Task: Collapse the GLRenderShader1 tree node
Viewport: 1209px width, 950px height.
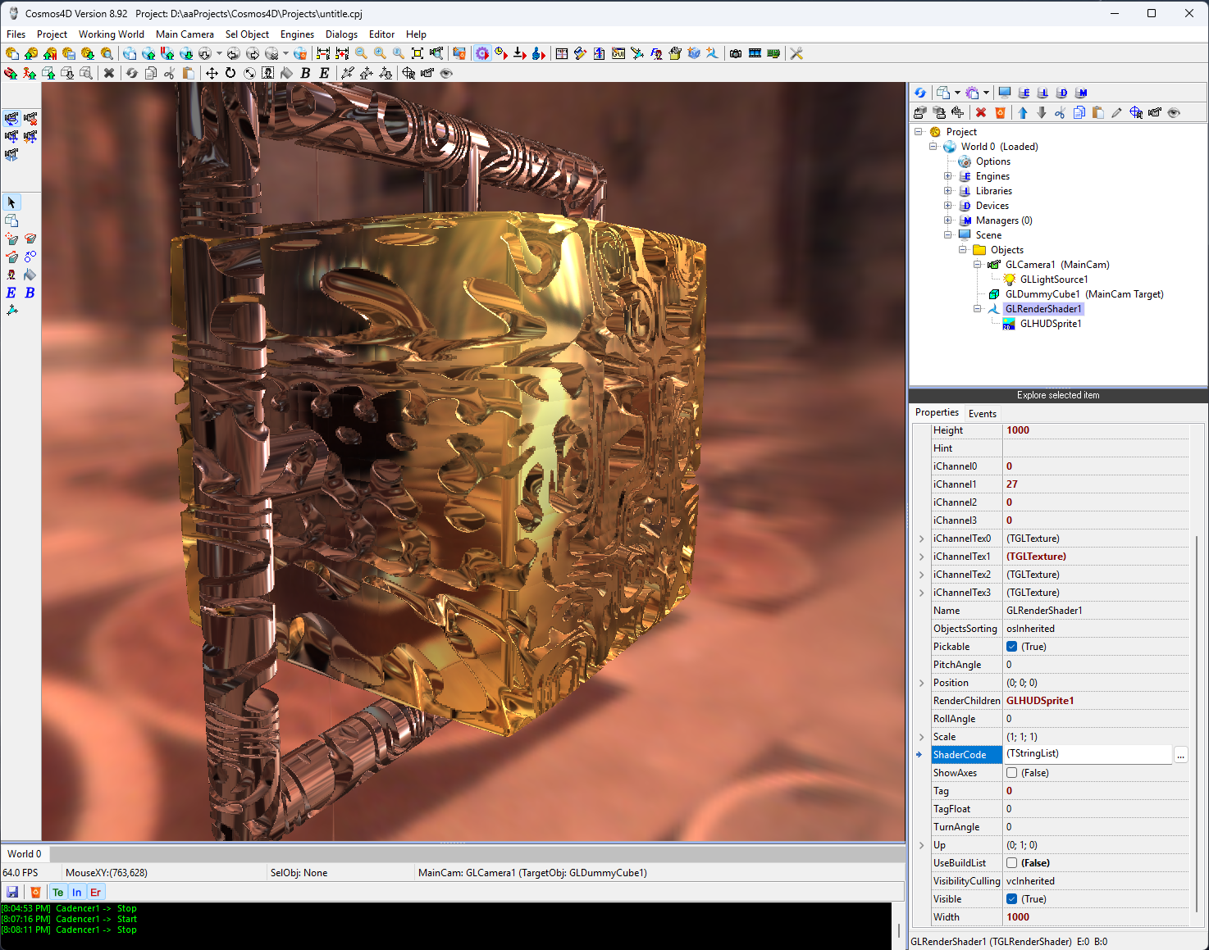Action: [978, 309]
